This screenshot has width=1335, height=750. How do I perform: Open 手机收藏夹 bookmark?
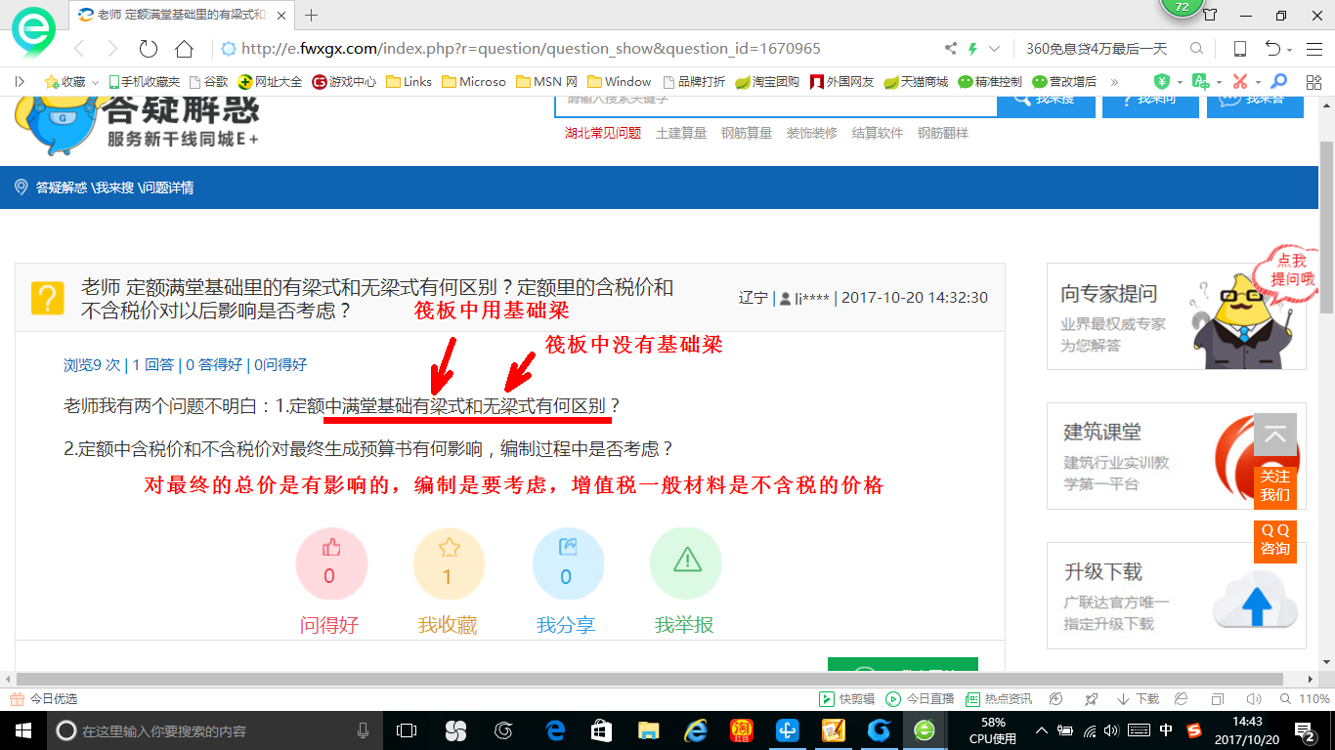point(144,81)
